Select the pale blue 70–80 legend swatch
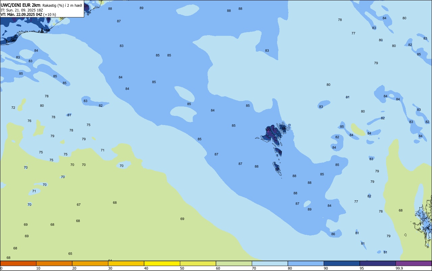 coord(270,263)
